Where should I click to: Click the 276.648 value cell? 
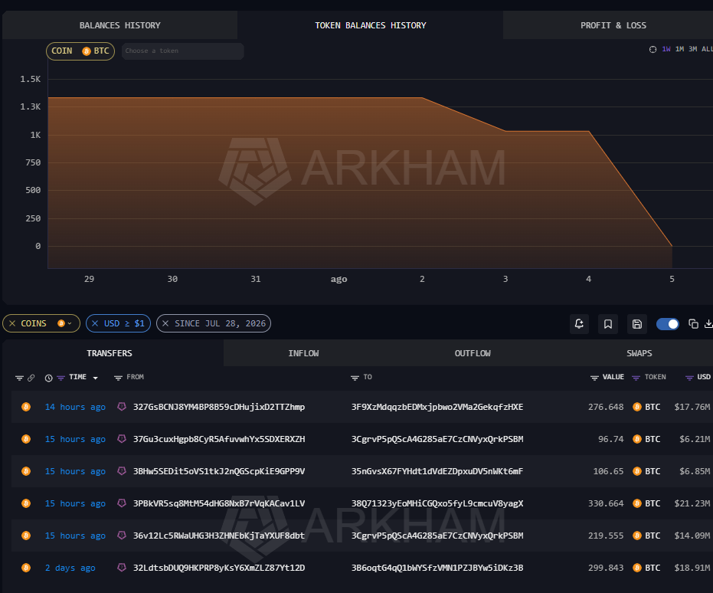point(606,407)
